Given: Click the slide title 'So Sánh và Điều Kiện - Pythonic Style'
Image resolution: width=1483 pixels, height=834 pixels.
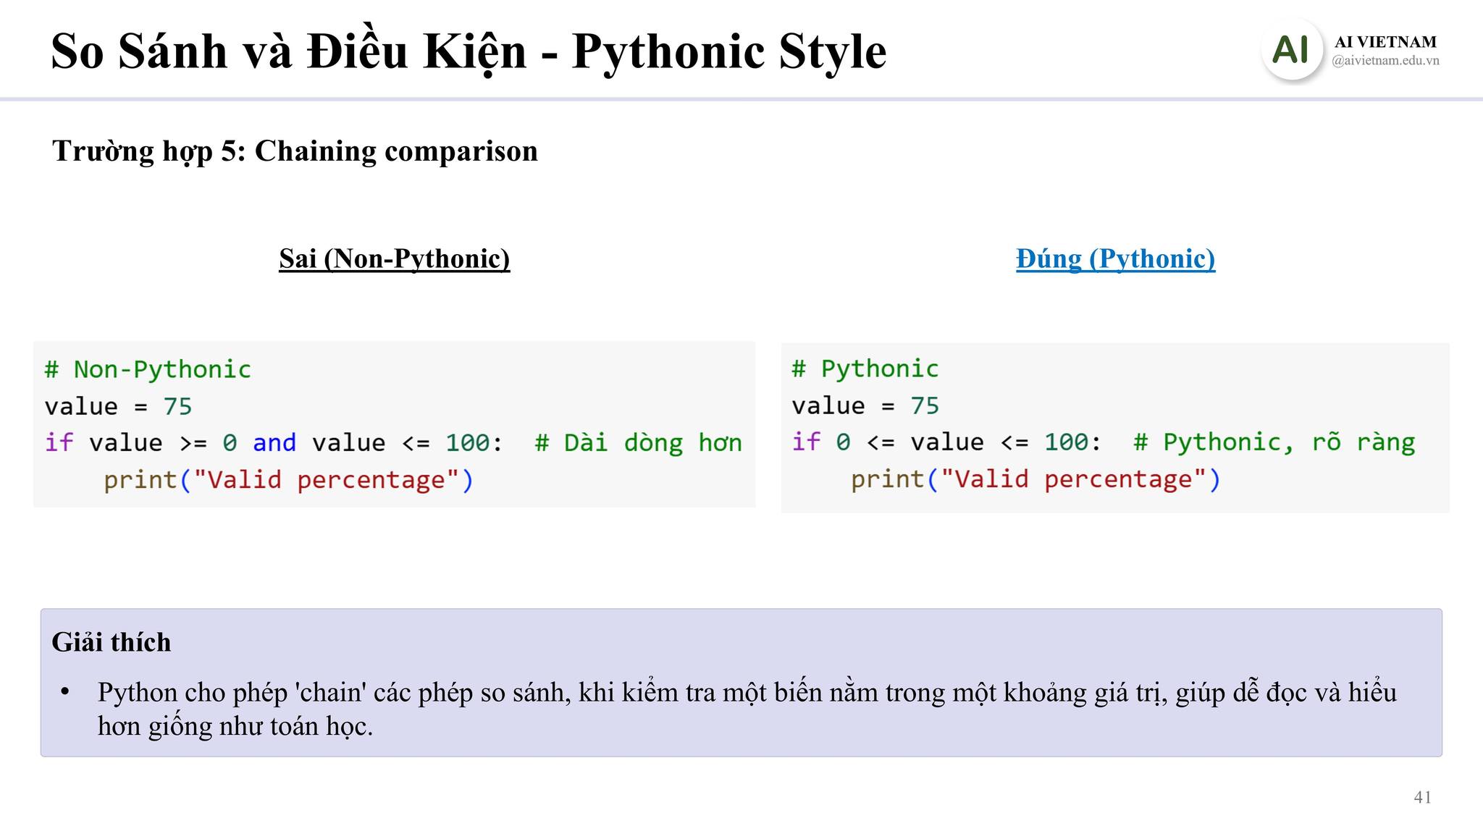Looking at the screenshot, I should (x=469, y=52).
